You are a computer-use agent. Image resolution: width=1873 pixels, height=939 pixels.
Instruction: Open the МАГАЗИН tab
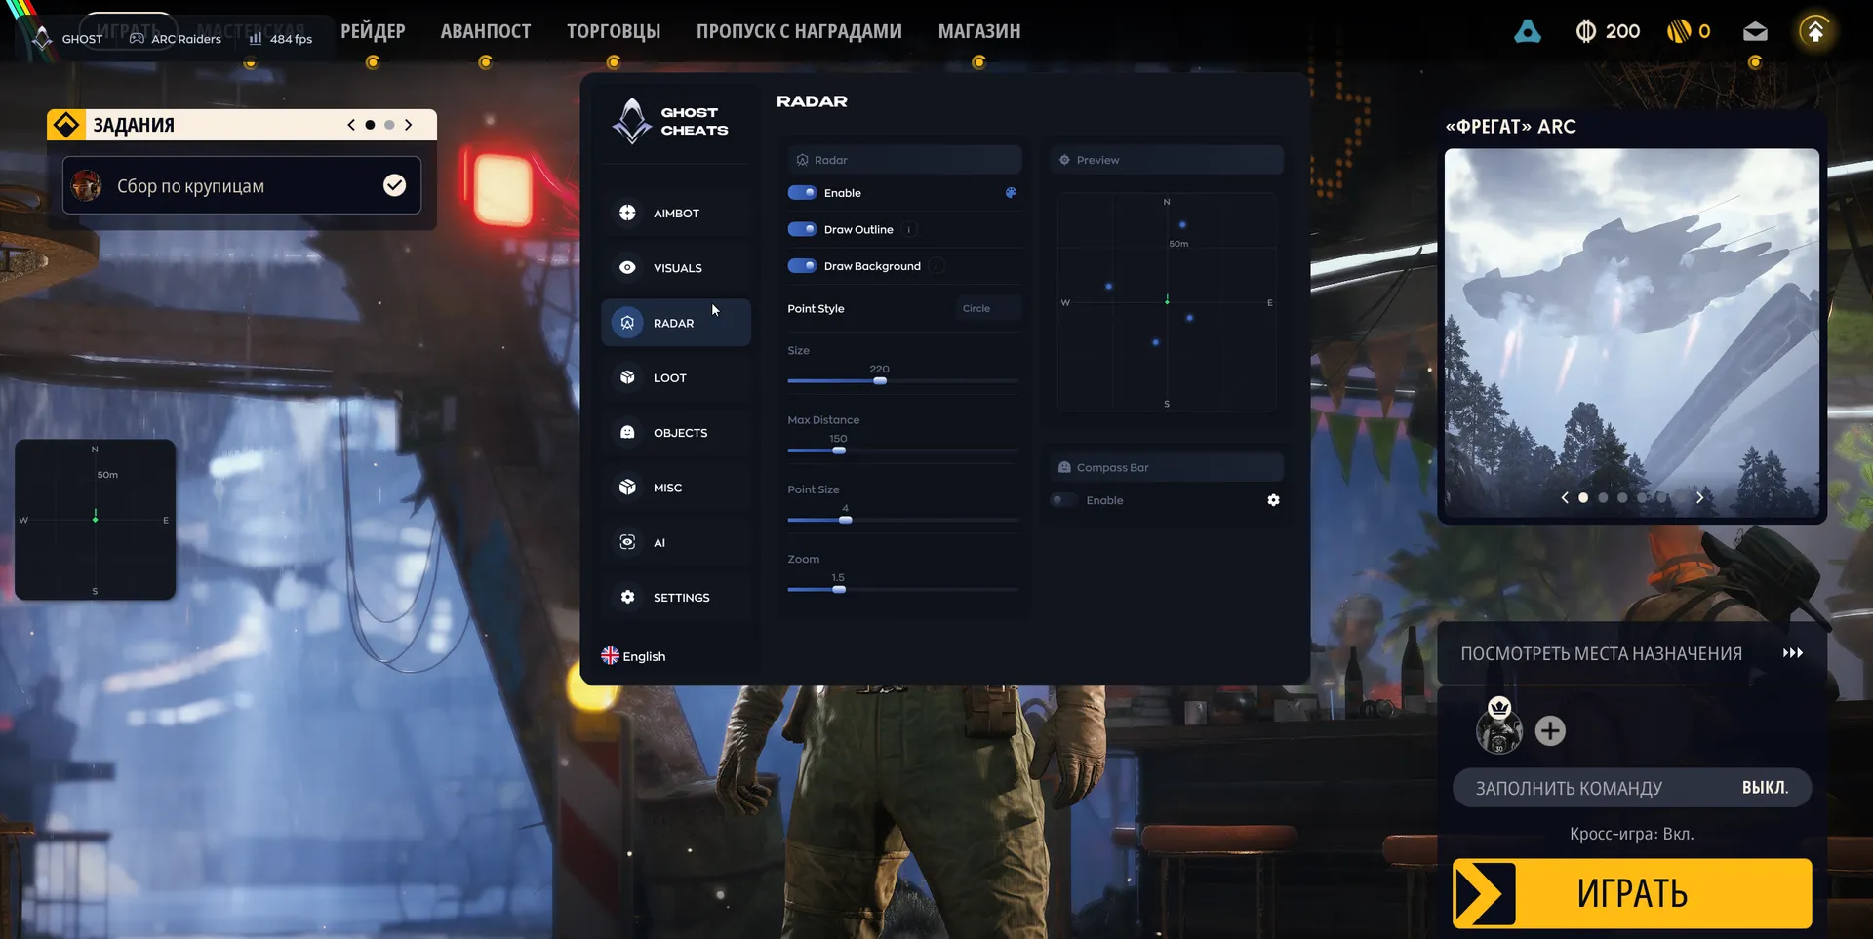pos(979,31)
